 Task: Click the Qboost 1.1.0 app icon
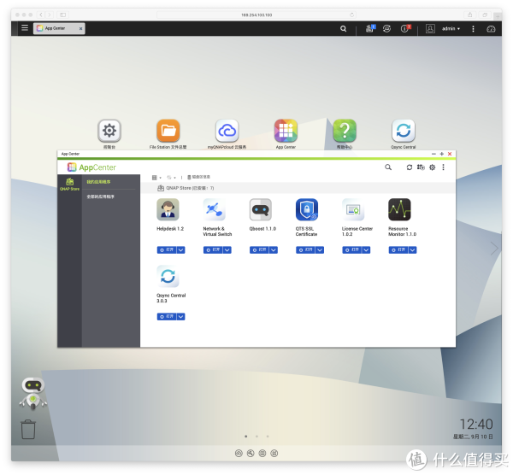click(x=261, y=209)
